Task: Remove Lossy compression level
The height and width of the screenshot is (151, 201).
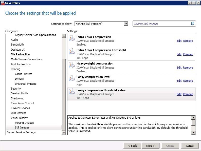Action: 188,81
